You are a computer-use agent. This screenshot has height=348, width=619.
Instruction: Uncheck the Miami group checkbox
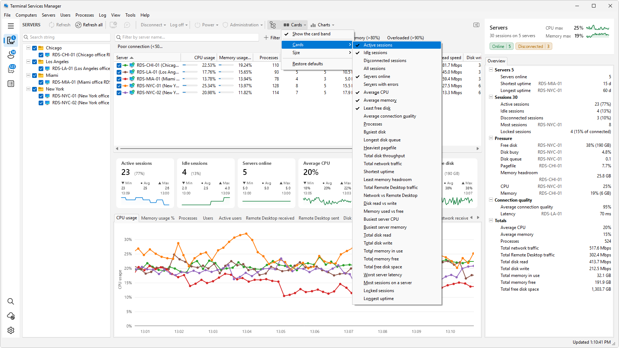pos(35,75)
